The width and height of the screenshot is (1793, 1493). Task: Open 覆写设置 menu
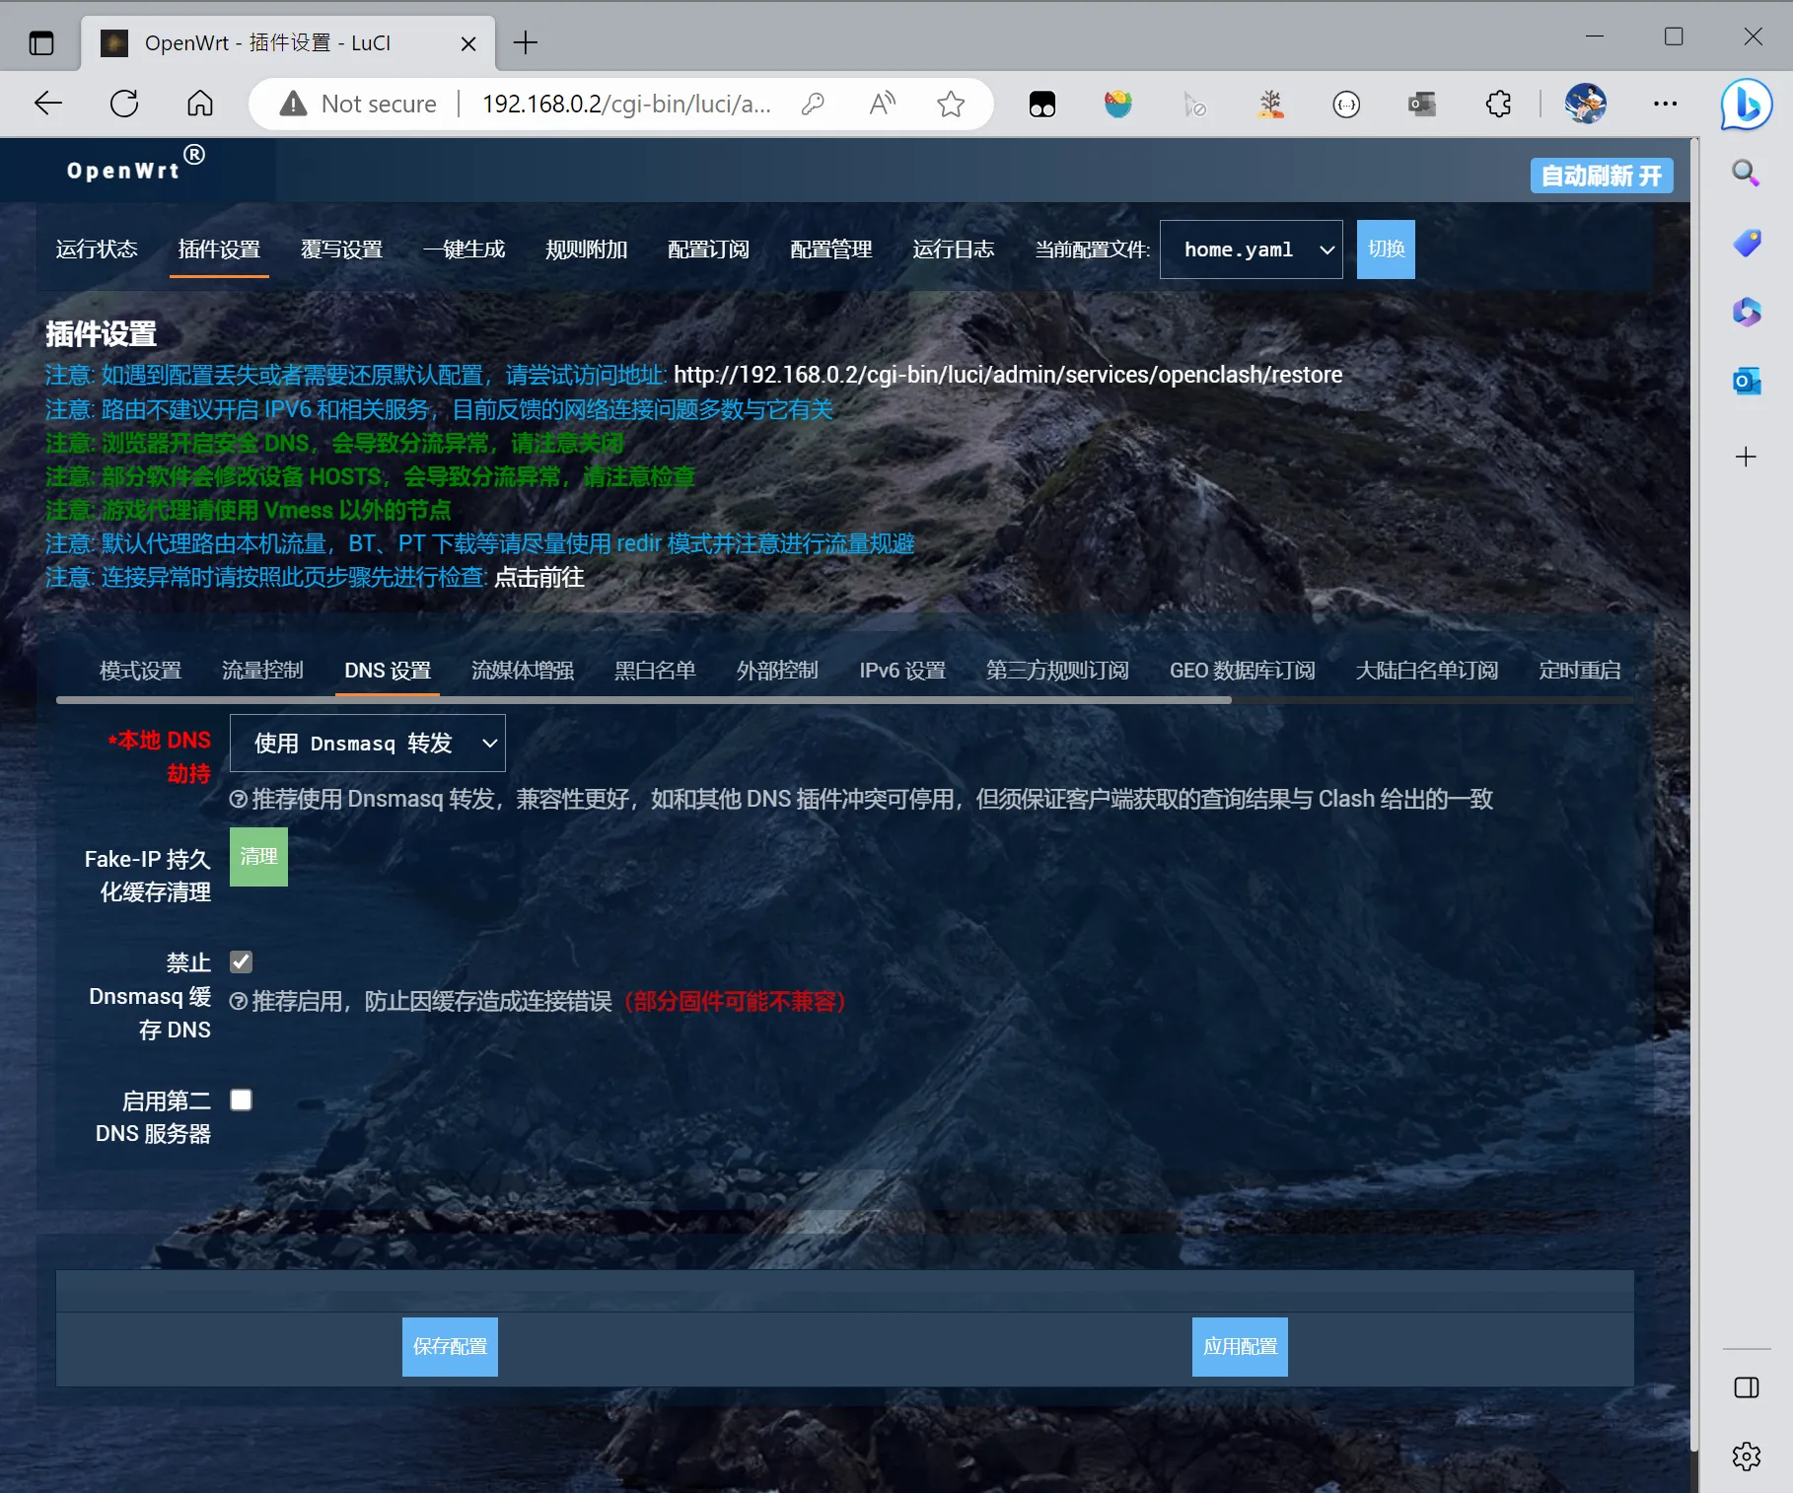point(341,249)
